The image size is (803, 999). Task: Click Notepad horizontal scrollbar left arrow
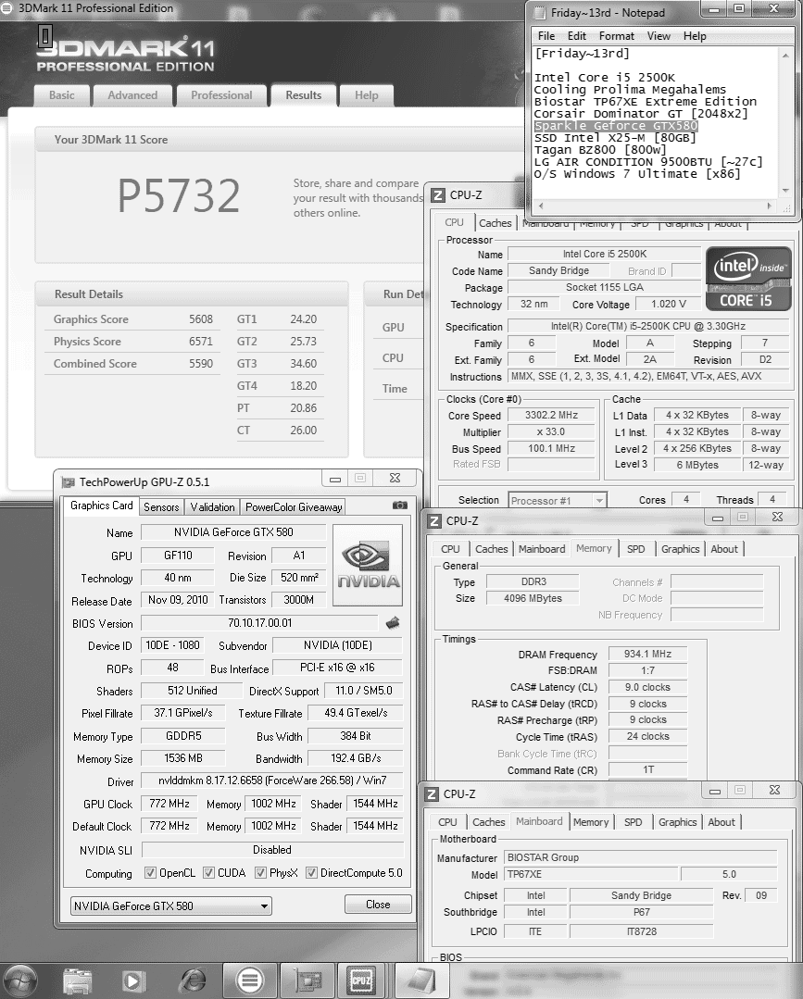pos(541,206)
